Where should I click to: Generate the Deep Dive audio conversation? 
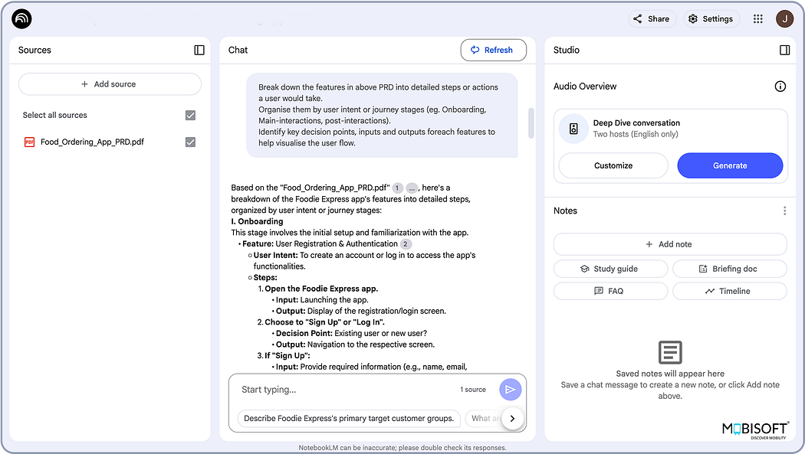click(729, 165)
